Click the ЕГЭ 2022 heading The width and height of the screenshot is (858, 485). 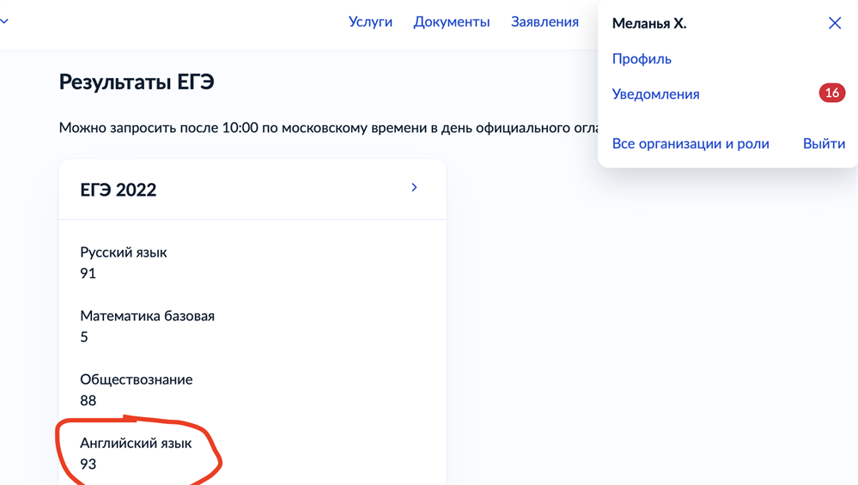pos(119,190)
